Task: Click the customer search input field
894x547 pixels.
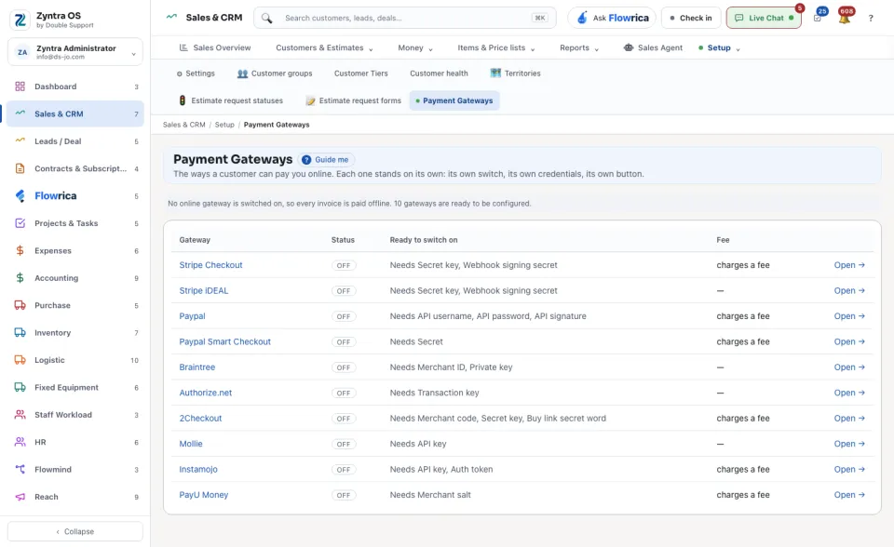Action: pyautogui.click(x=405, y=19)
